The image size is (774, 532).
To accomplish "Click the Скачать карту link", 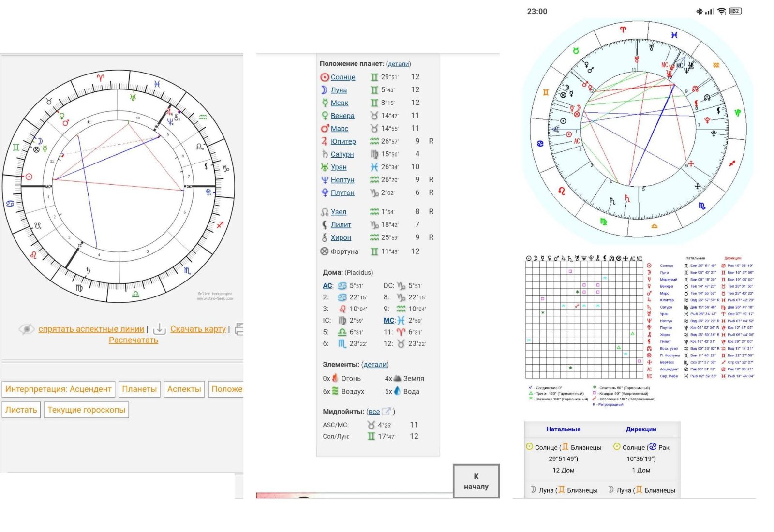I will (x=198, y=329).
